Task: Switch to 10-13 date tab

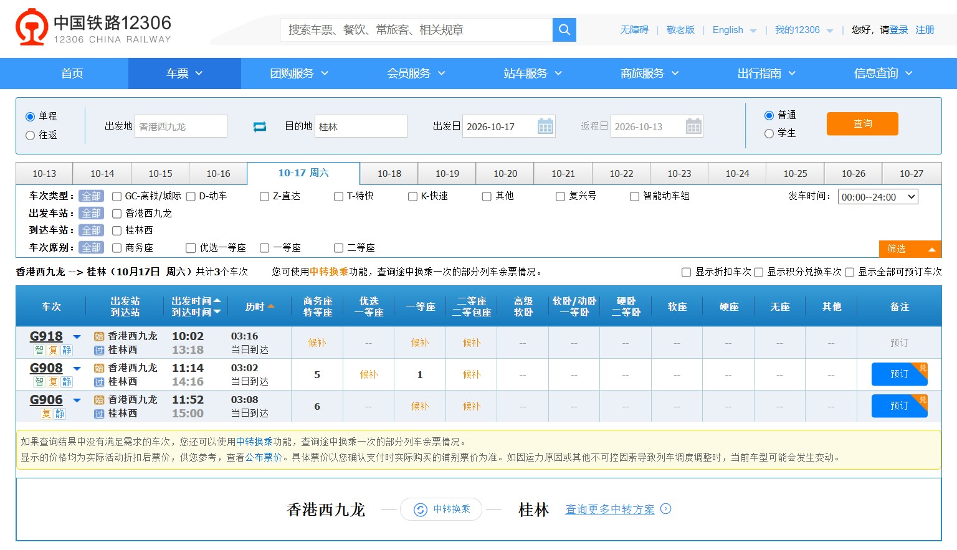Action: pos(44,174)
